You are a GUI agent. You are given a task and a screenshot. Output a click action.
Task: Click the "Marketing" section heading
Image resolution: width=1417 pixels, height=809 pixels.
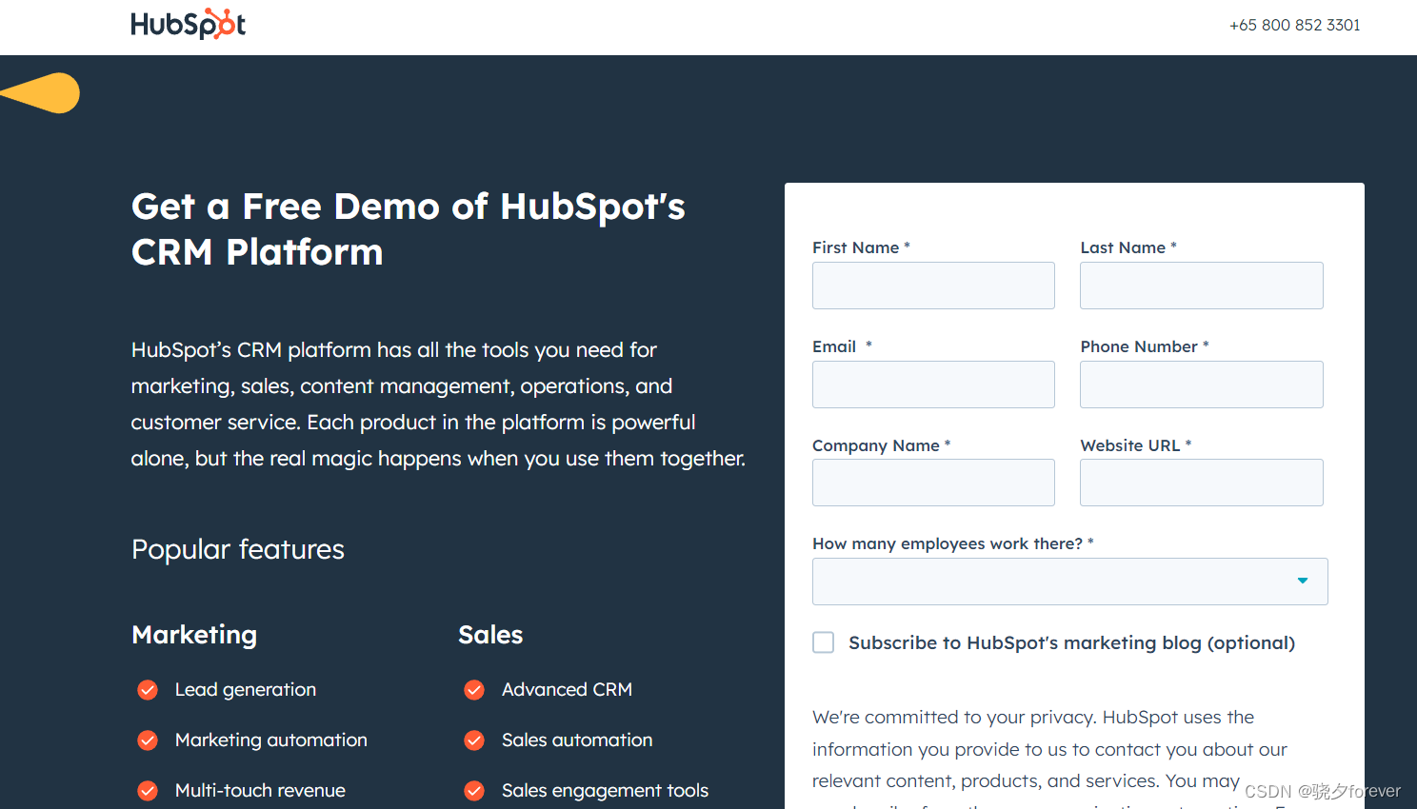[194, 635]
